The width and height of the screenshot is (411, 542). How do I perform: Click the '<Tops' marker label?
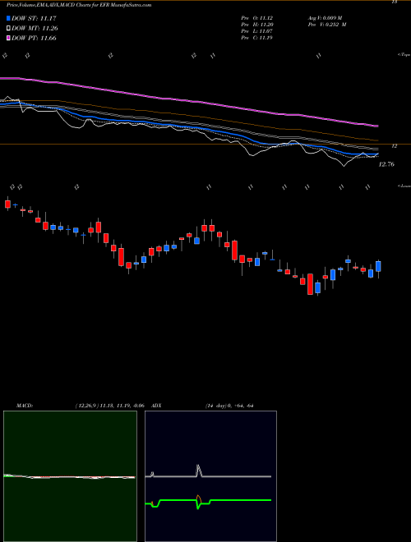point(404,55)
